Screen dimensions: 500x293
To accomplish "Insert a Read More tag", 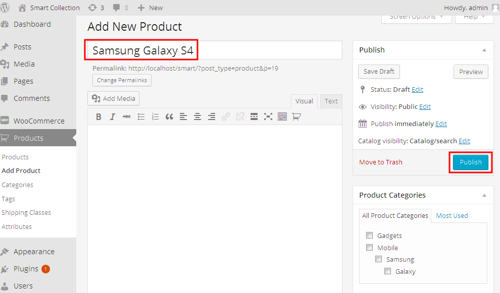I will point(254,117).
